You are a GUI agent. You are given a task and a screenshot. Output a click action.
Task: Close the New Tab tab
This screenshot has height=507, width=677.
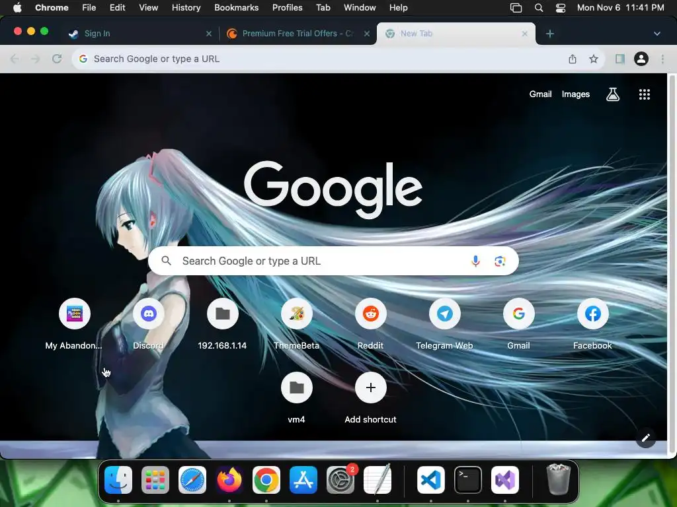524,34
